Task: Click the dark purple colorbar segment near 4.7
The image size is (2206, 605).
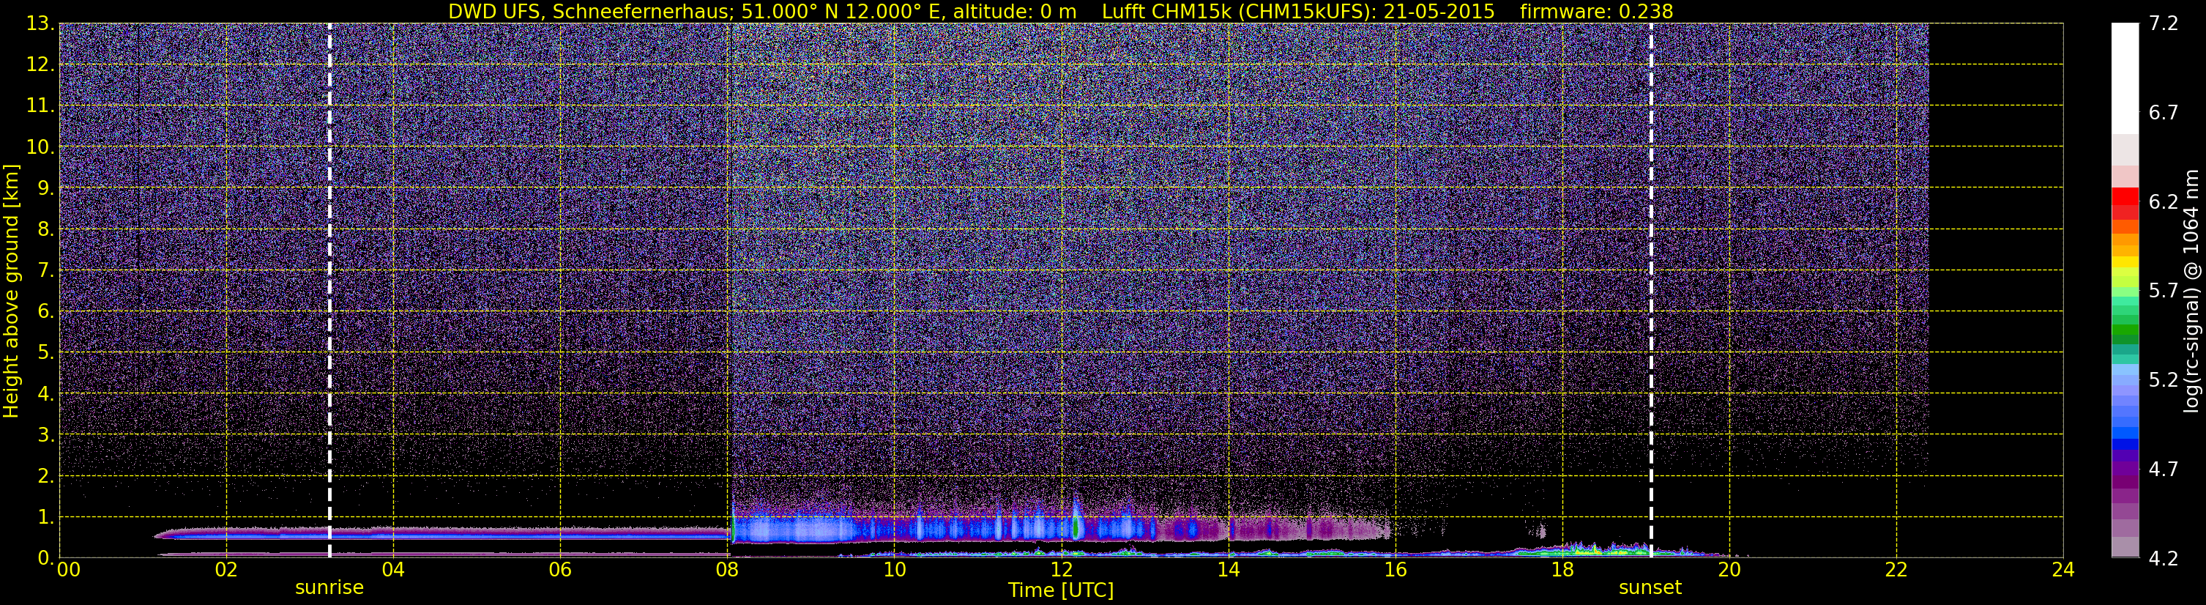Action: tap(2125, 470)
